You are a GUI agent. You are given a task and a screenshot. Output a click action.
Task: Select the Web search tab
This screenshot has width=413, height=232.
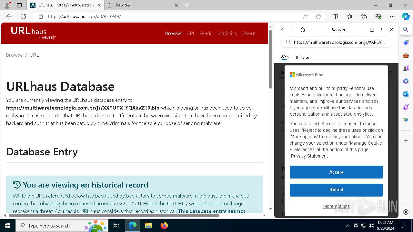(x=285, y=57)
